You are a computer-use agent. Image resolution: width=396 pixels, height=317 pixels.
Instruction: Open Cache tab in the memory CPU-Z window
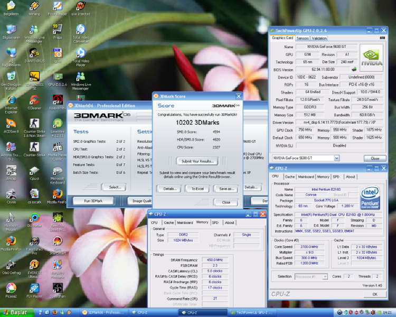pyautogui.click(x=169, y=223)
